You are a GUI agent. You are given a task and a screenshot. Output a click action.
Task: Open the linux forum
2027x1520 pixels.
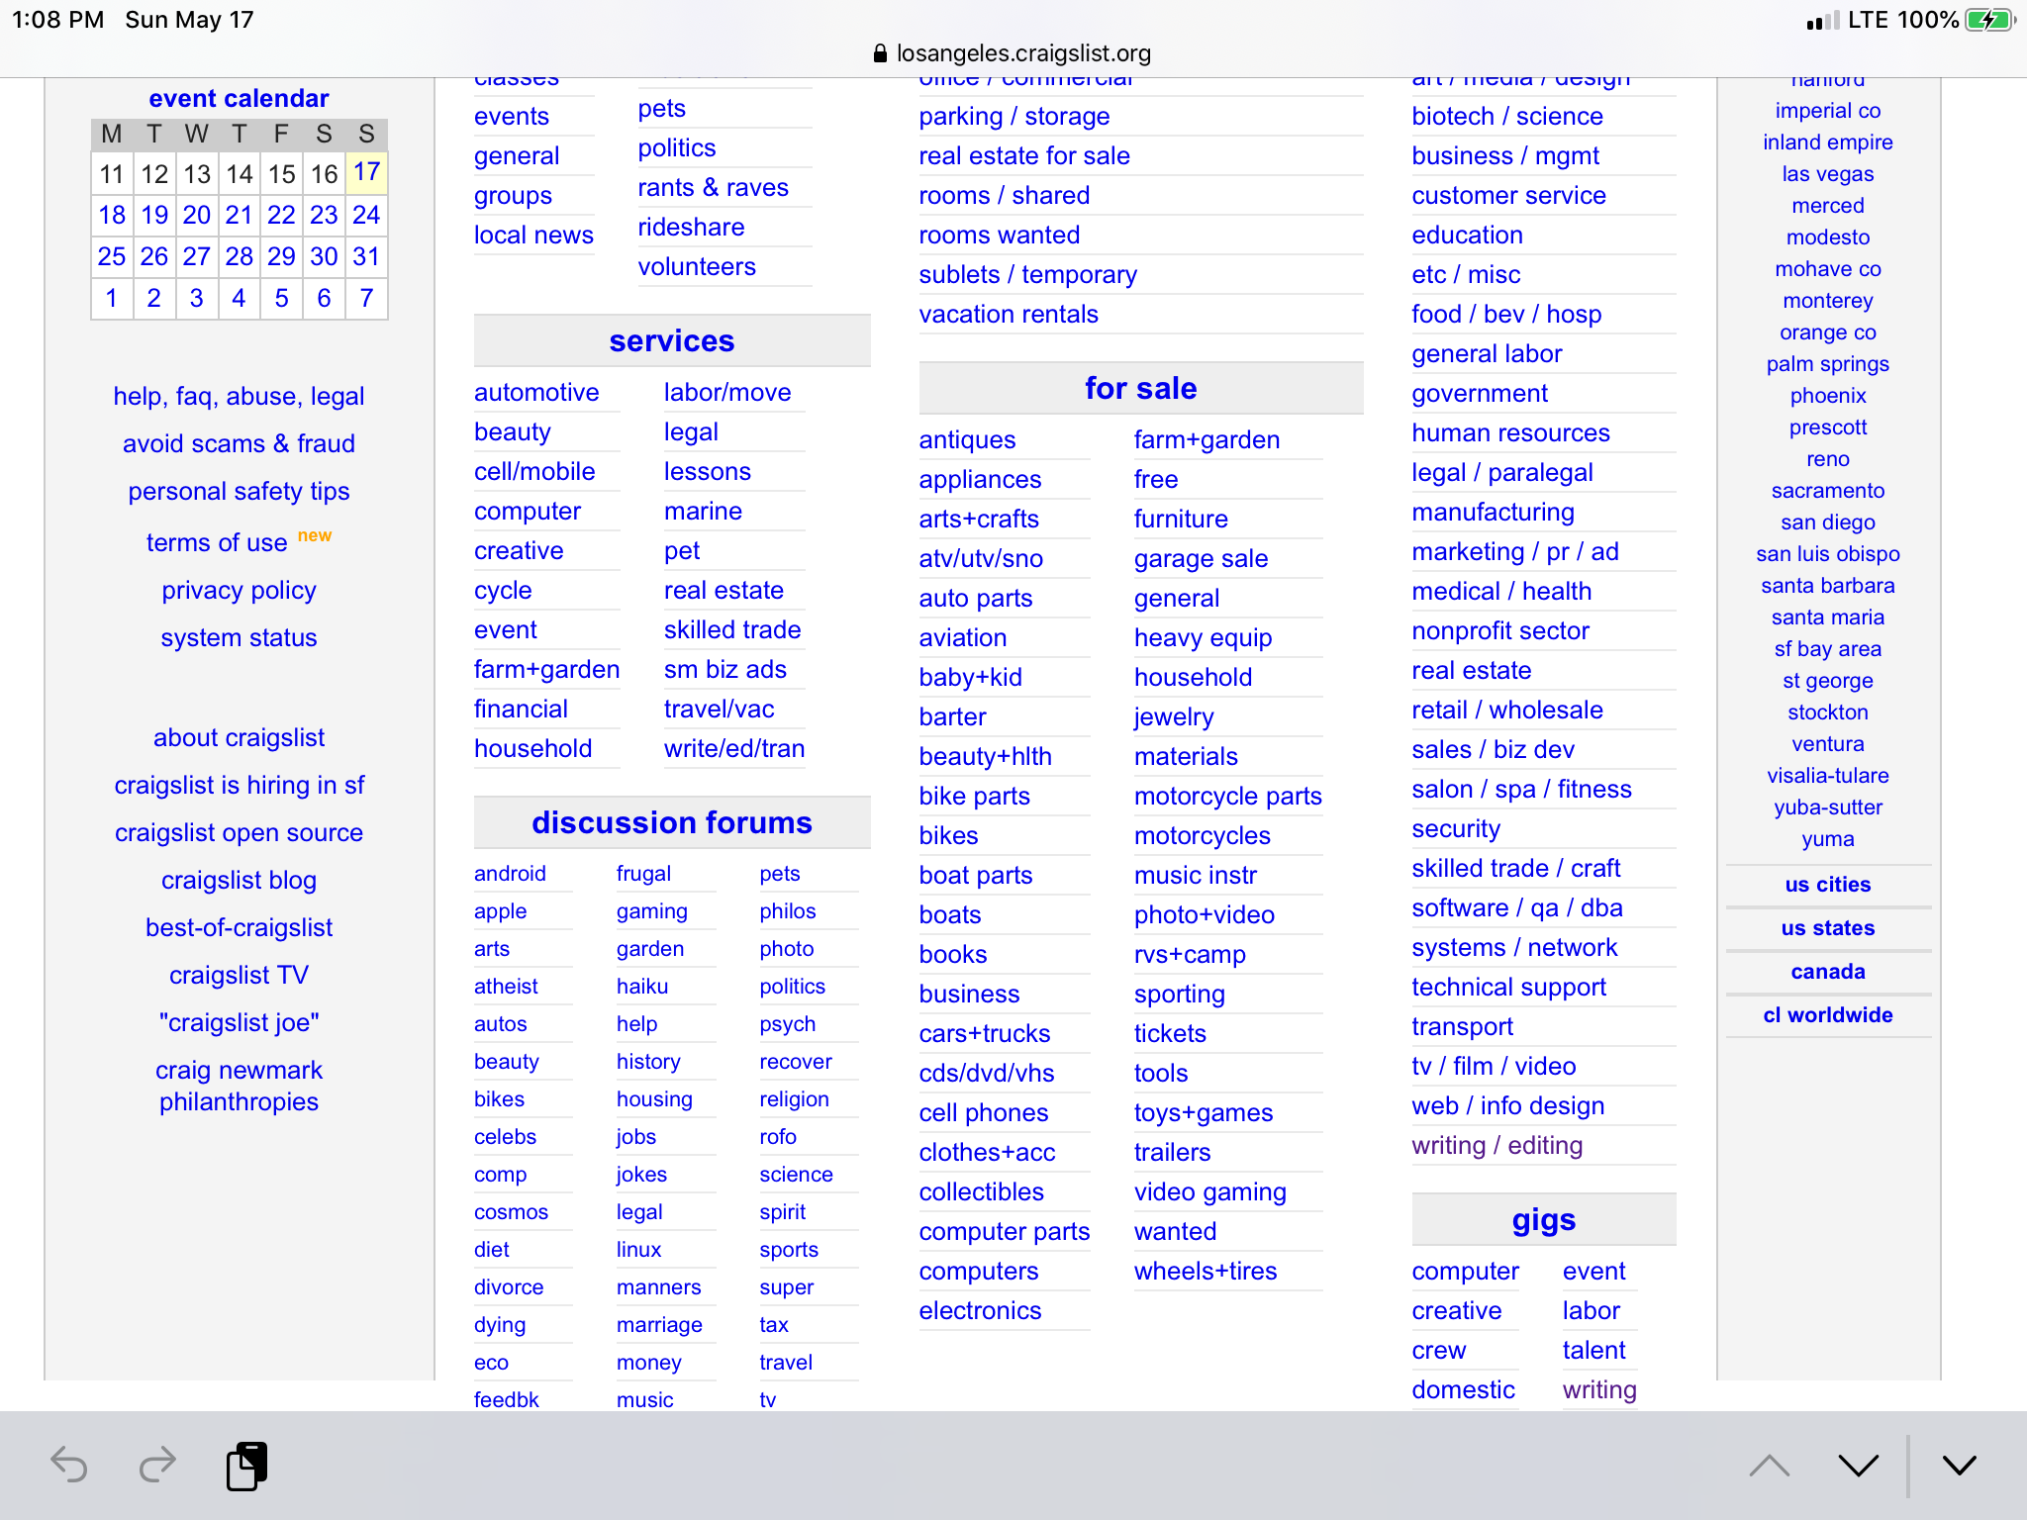638,1249
